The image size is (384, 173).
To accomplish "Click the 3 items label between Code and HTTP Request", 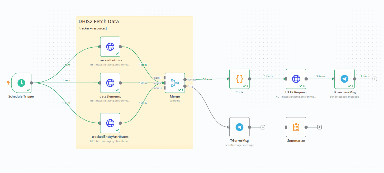I will click(x=268, y=76).
